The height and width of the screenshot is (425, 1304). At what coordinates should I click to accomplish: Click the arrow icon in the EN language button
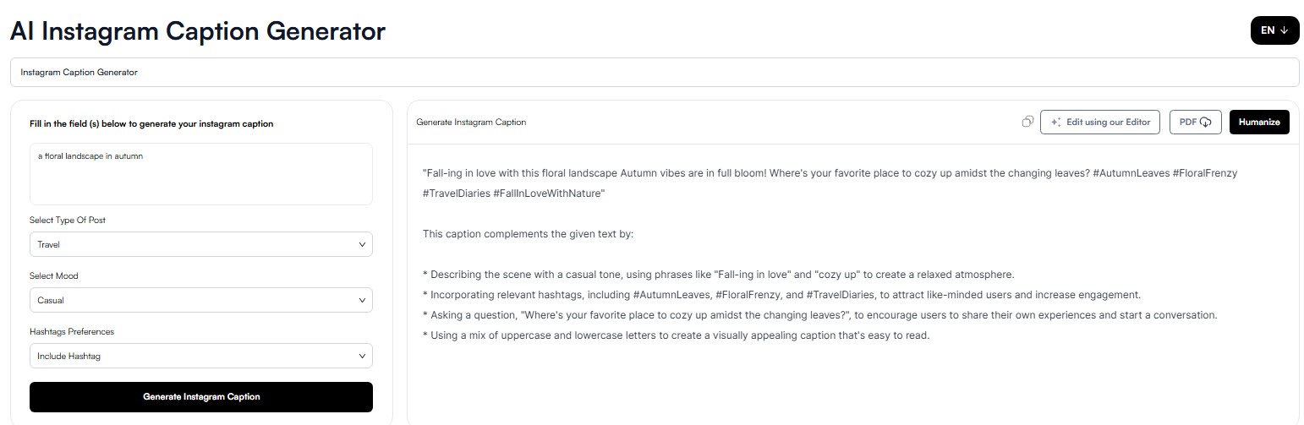[x=1285, y=30]
